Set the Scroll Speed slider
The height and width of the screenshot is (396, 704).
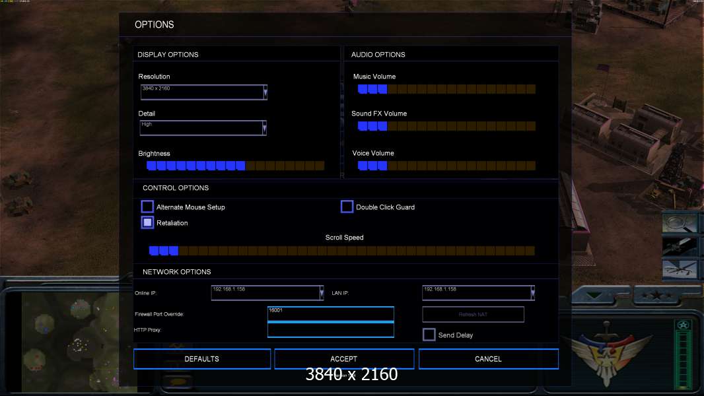[x=341, y=250]
